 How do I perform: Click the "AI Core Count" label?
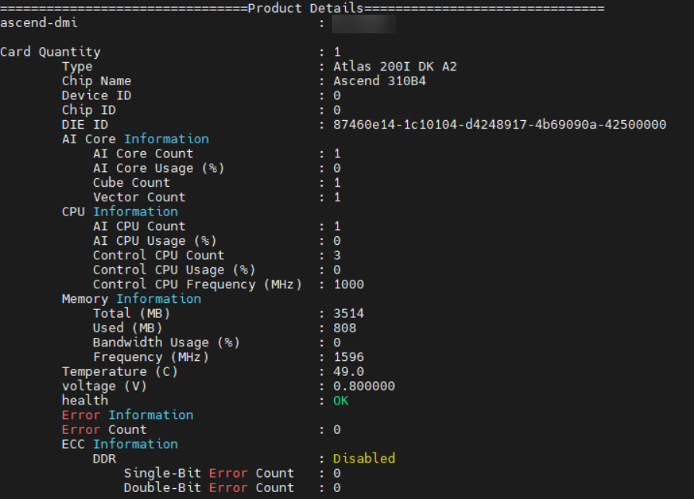point(143,153)
